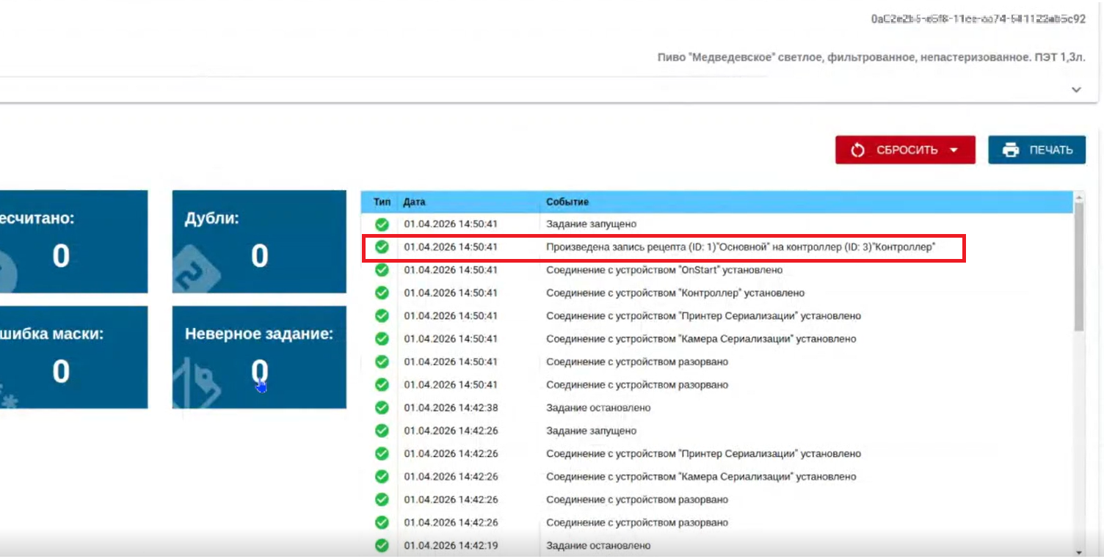Click green check beside OnStart connection event
1104x559 pixels.
coord(381,270)
